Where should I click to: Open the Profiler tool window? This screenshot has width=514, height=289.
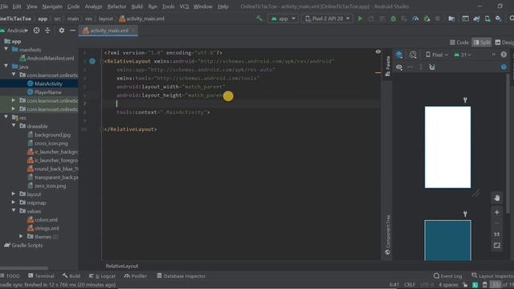pyautogui.click(x=136, y=276)
